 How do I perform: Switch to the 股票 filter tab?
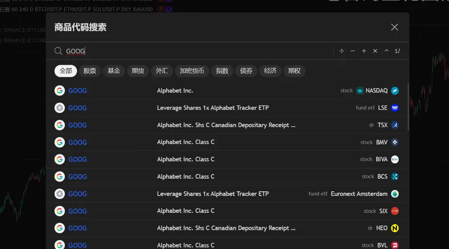point(90,71)
